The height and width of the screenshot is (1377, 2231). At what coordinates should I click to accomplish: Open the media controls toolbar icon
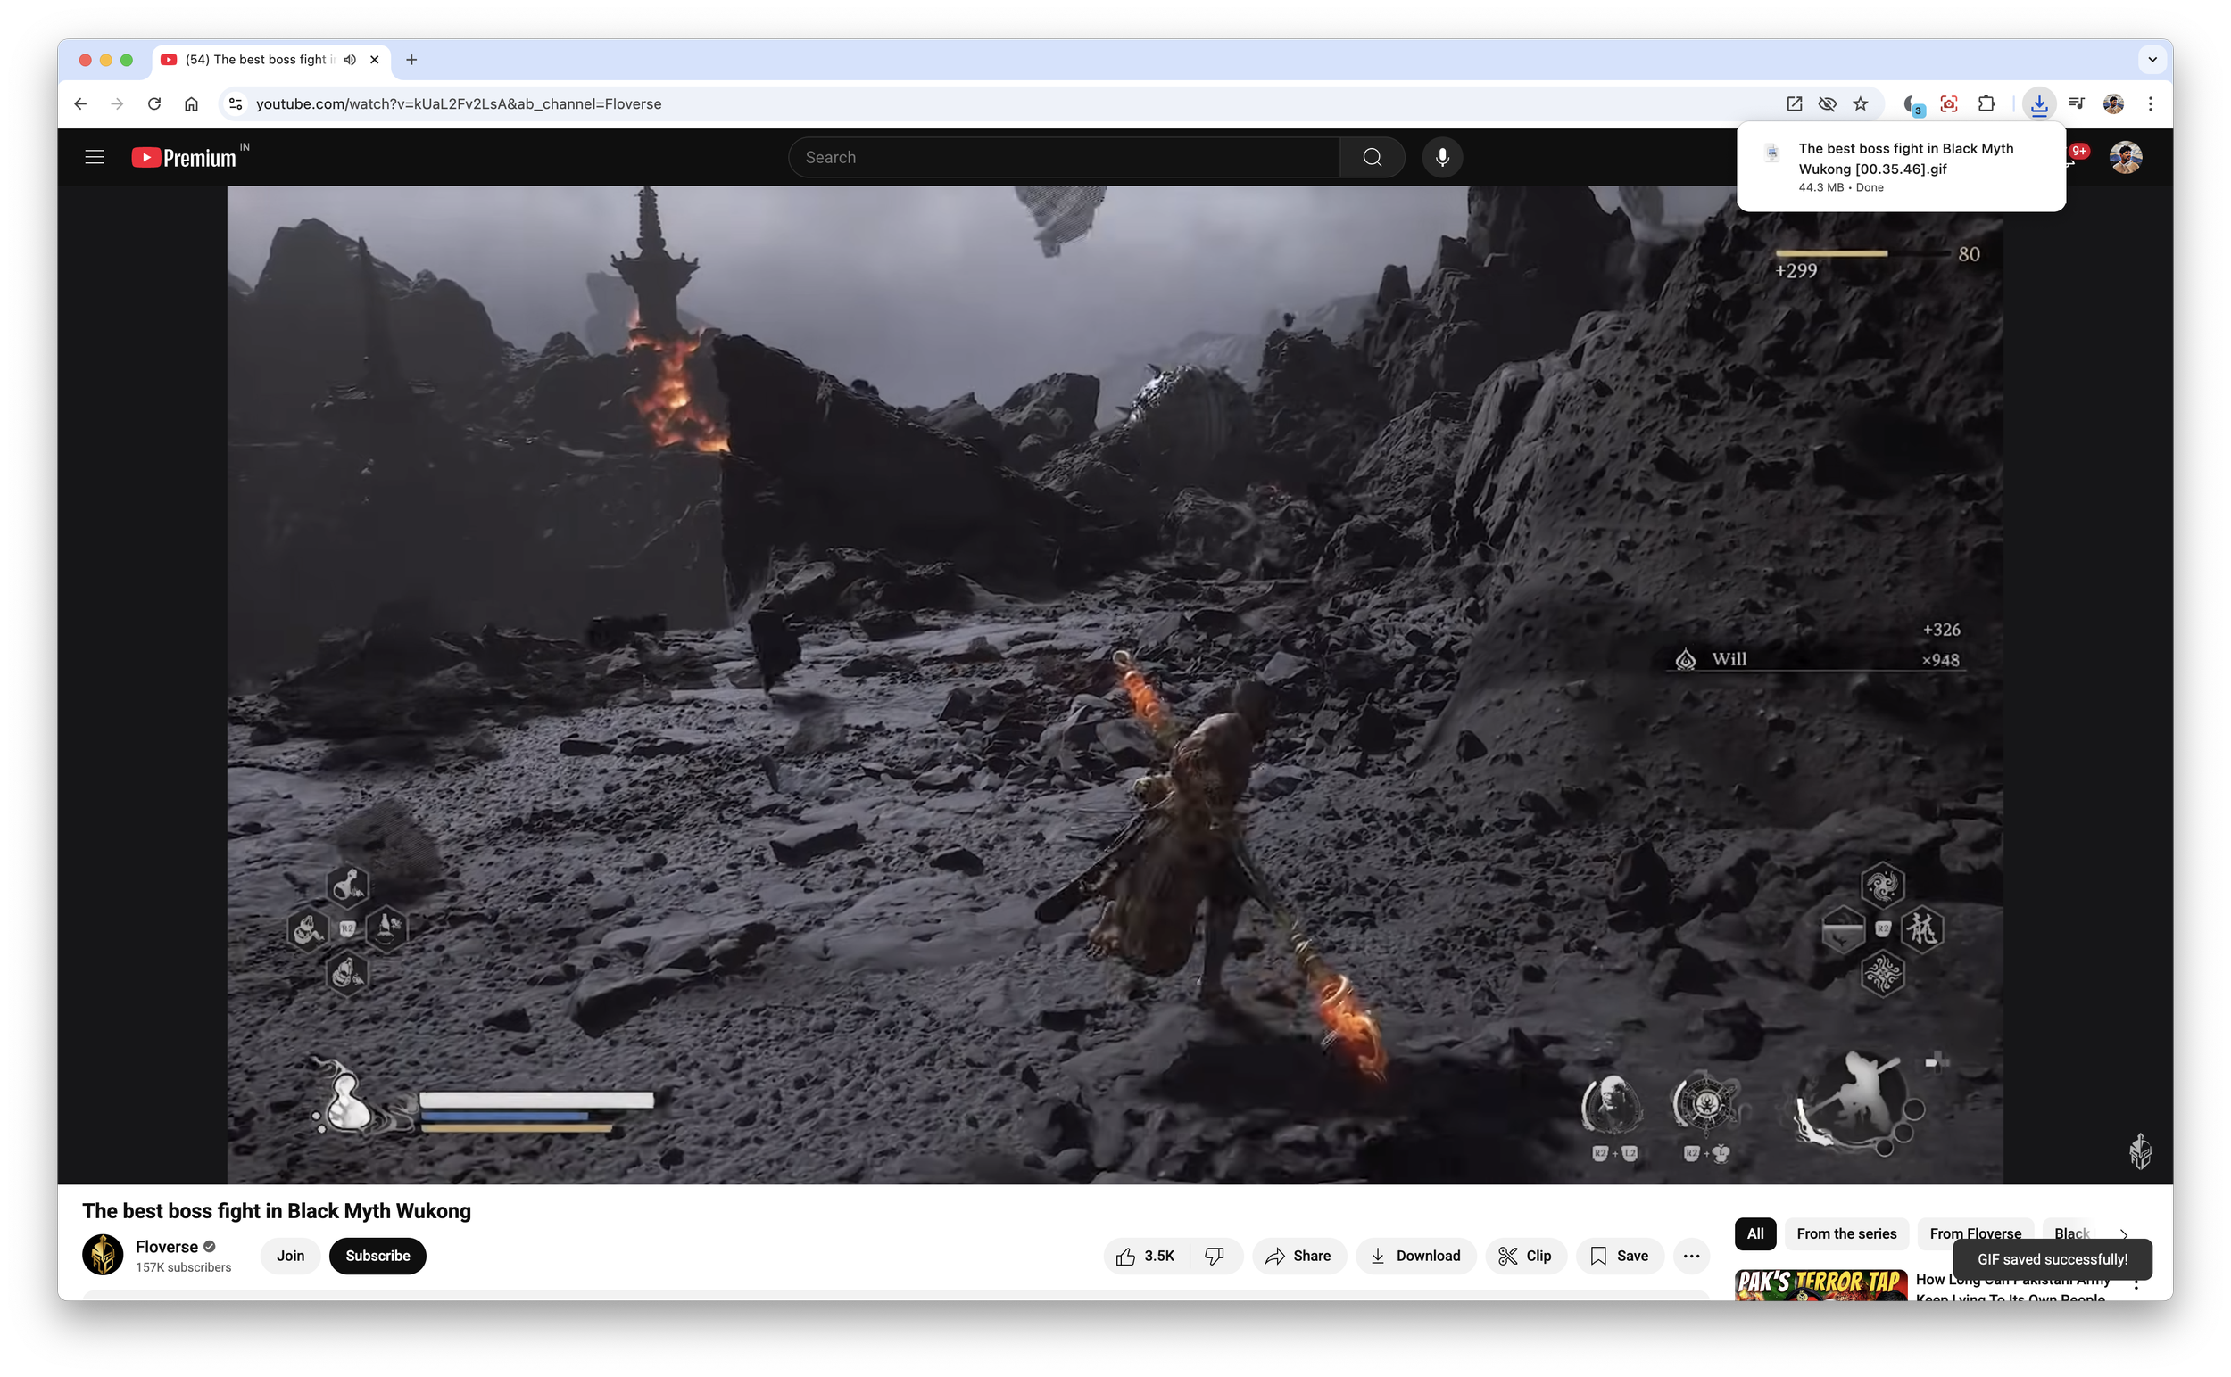2076,103
